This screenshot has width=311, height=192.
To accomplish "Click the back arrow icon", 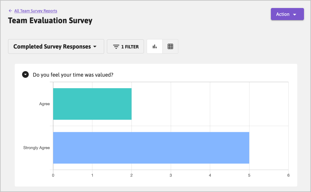I will coord(10,11).
